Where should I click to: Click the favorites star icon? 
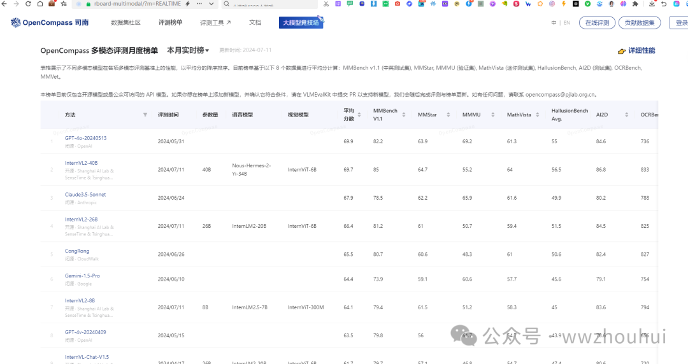64,4
